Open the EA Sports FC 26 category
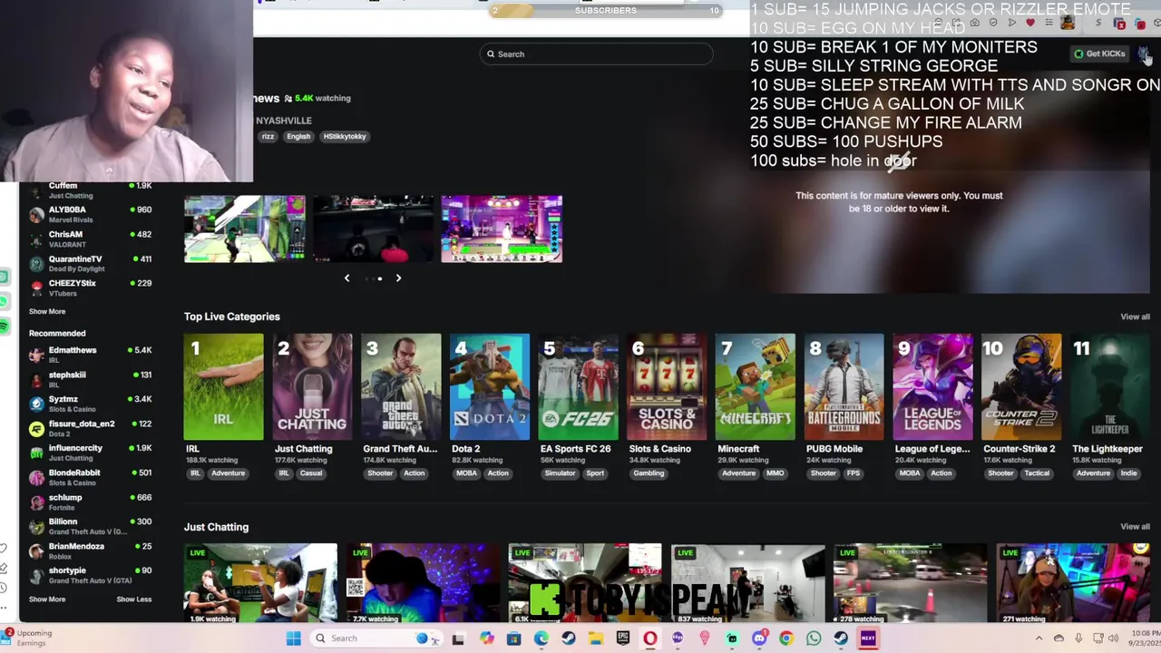1161x653 pixels. 578,387
